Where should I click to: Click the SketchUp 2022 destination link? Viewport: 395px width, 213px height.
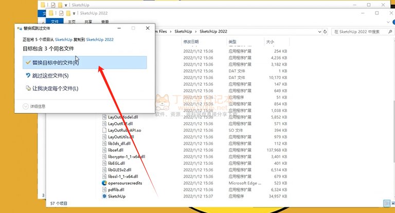pos(100,39)
